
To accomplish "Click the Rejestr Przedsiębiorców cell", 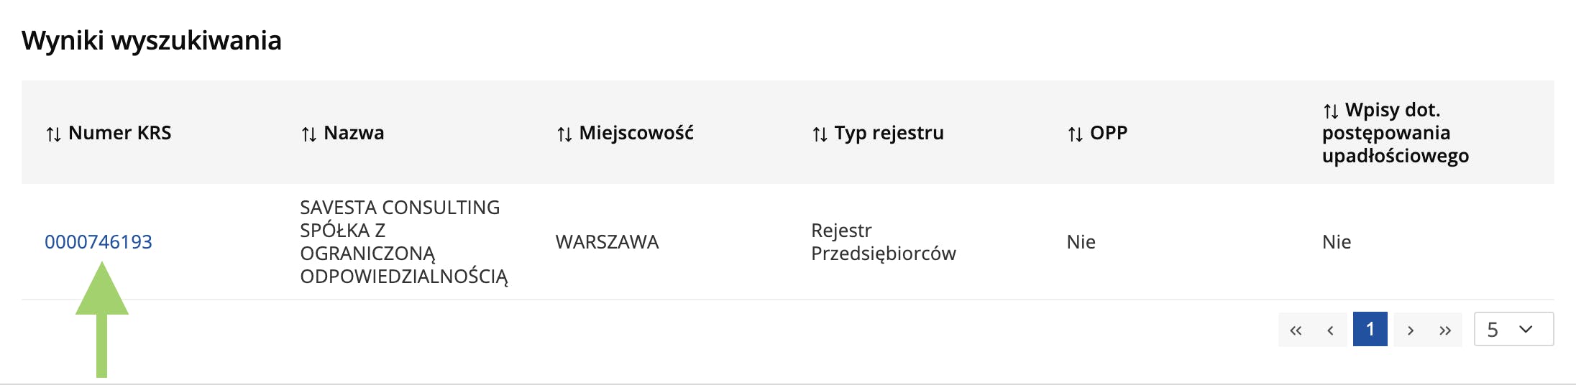I will (883, 242).
